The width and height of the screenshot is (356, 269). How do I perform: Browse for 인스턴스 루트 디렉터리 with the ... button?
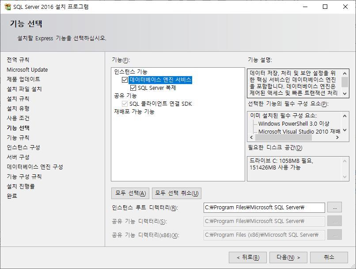[x=335, y=208]
